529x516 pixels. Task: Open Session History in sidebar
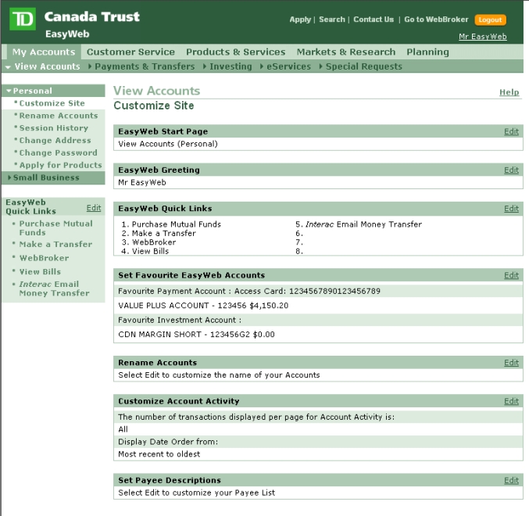point(54,128)
